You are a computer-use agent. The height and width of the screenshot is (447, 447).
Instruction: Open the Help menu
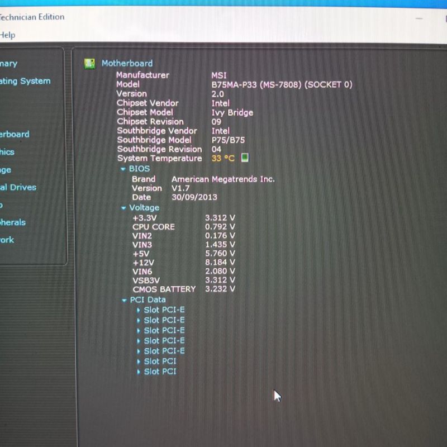pyautogui.click(x=8, y=35)
